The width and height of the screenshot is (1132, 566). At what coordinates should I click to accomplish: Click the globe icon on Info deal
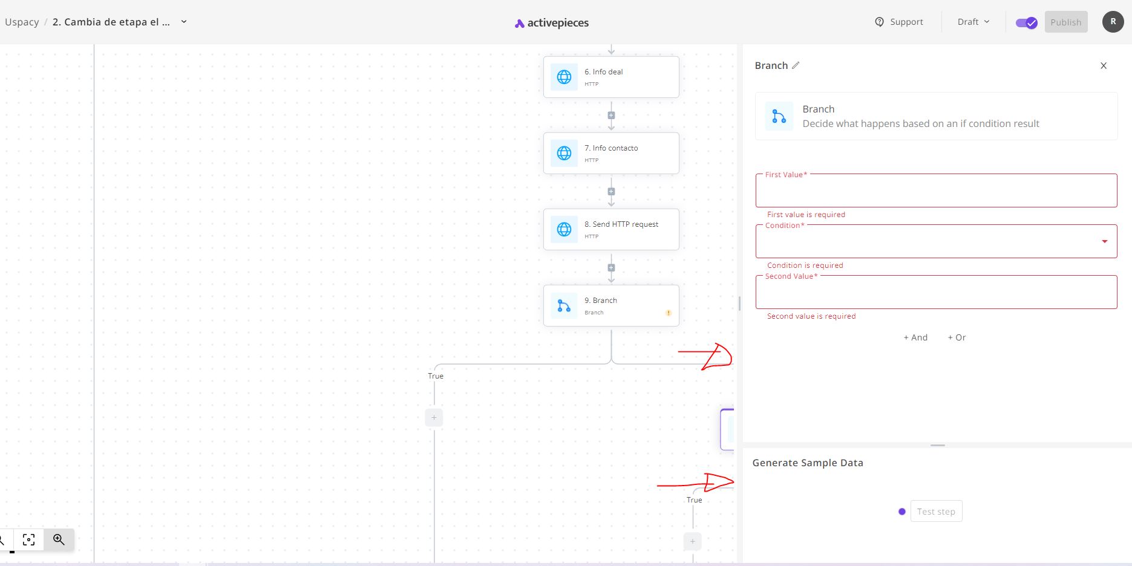point(564,77)
